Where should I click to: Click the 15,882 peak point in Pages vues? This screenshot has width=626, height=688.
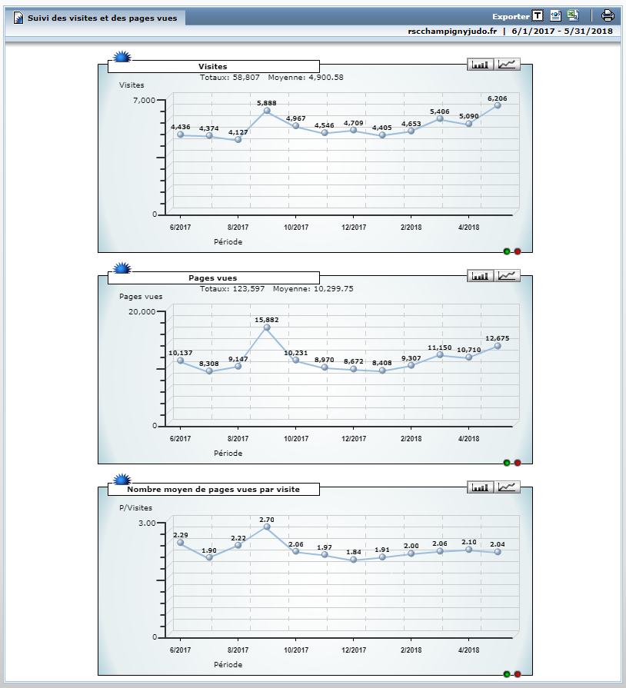coord(267,327)
